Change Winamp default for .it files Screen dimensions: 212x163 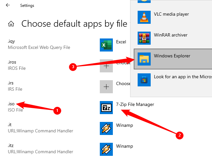coord(124,126)
